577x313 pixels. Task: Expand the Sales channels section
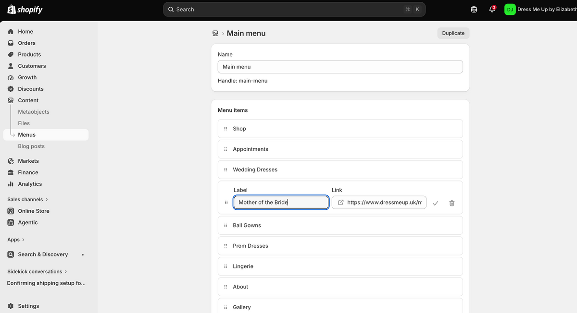(28, 199)
